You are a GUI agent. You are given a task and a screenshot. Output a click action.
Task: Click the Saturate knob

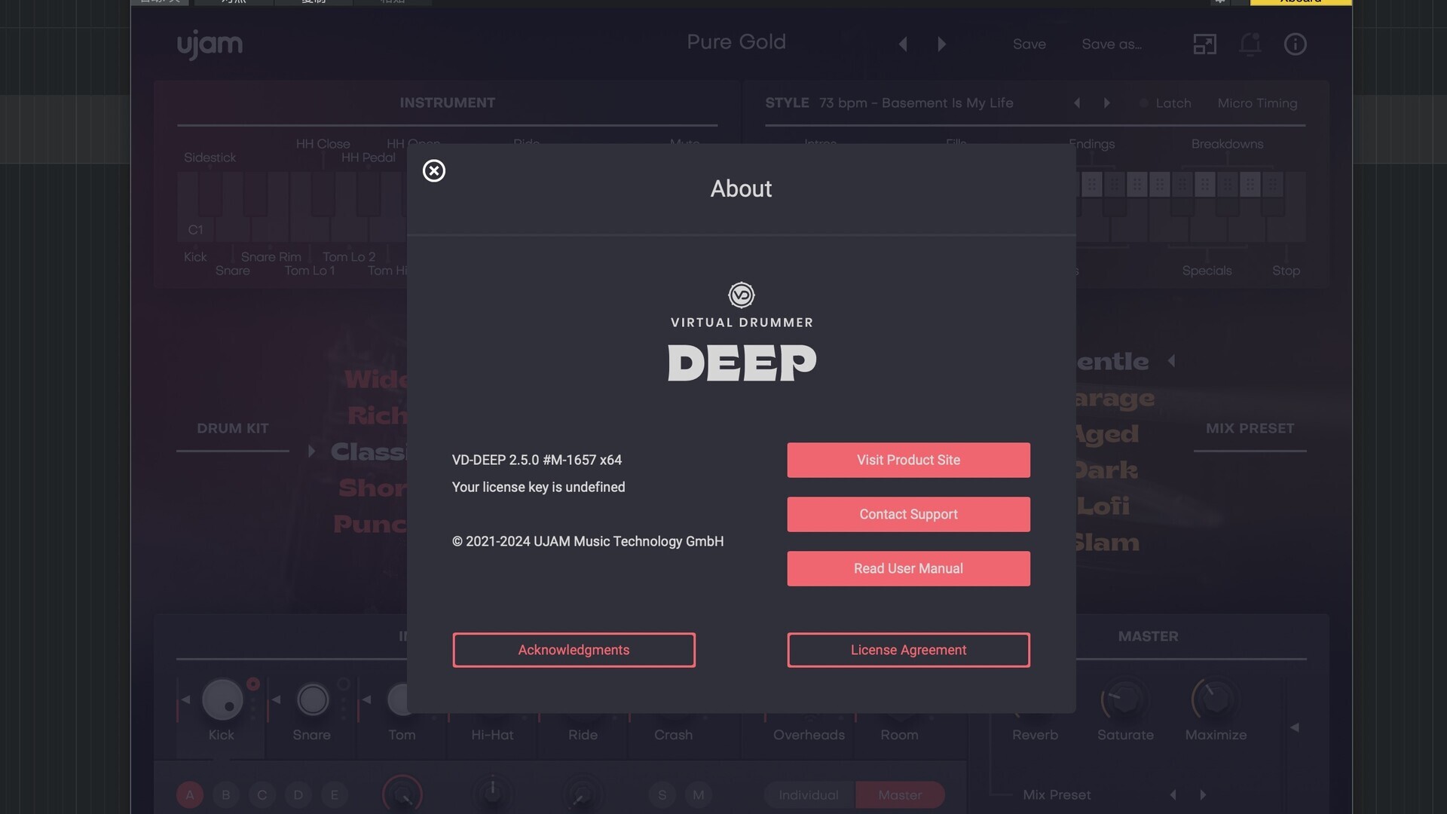tap(1124, 699)
